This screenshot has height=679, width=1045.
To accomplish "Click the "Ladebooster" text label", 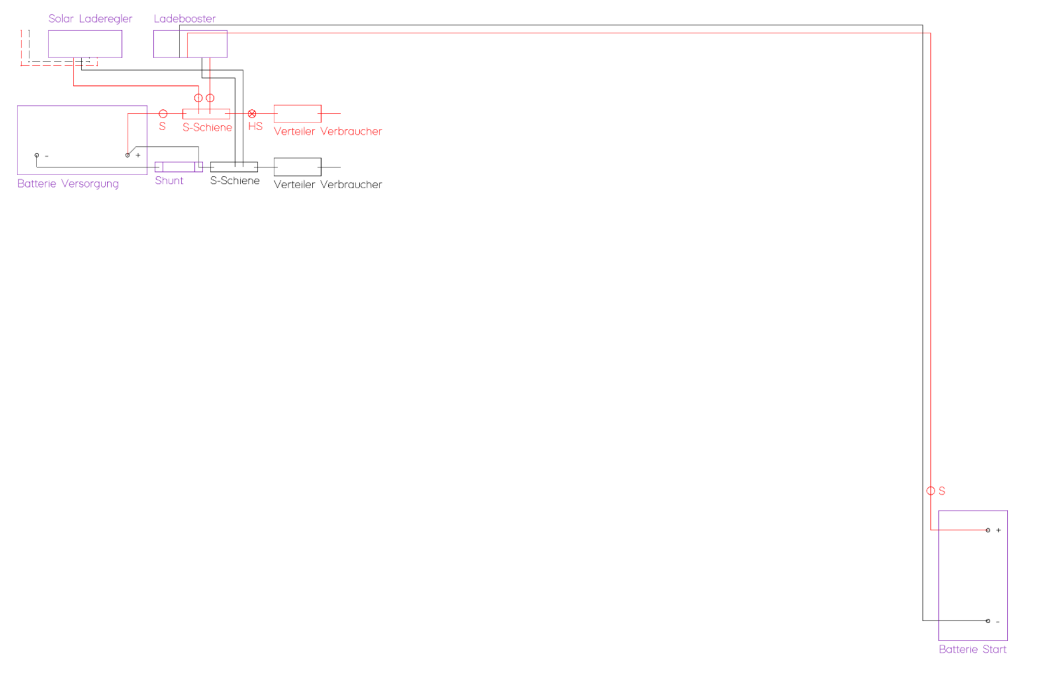I will [185, 18].
